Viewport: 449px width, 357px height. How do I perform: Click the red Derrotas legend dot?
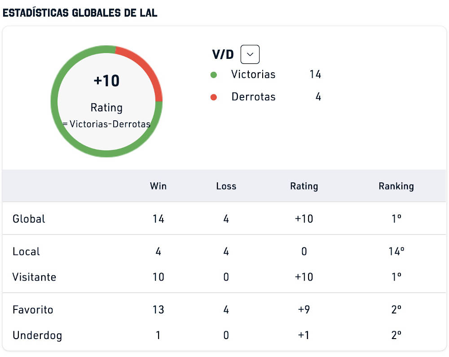click(x=214, y=97)
